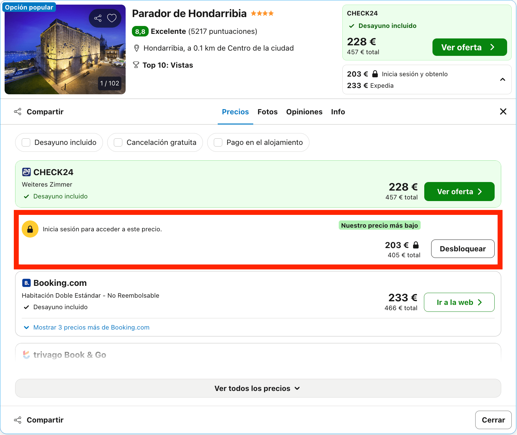Click Ver oferta in top CHECK24 box
The height and width of the screenshot is (435, 517).
coord(470,47)
